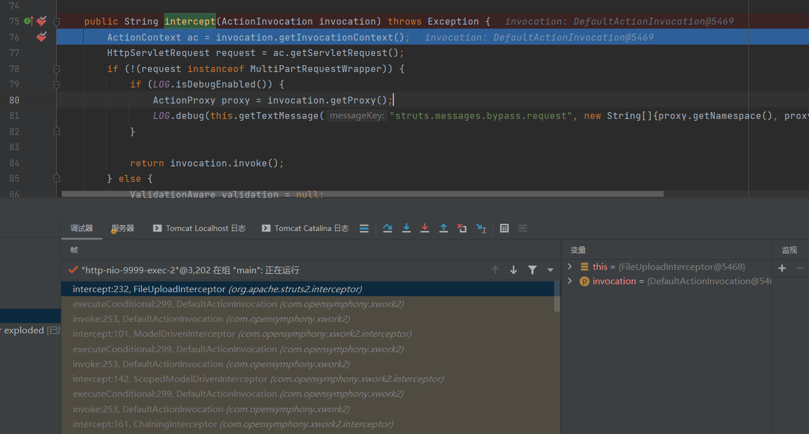
Task: Open the Evaluate Expression calculator icon
Action: pyautogui.click(x=504, y=228)
